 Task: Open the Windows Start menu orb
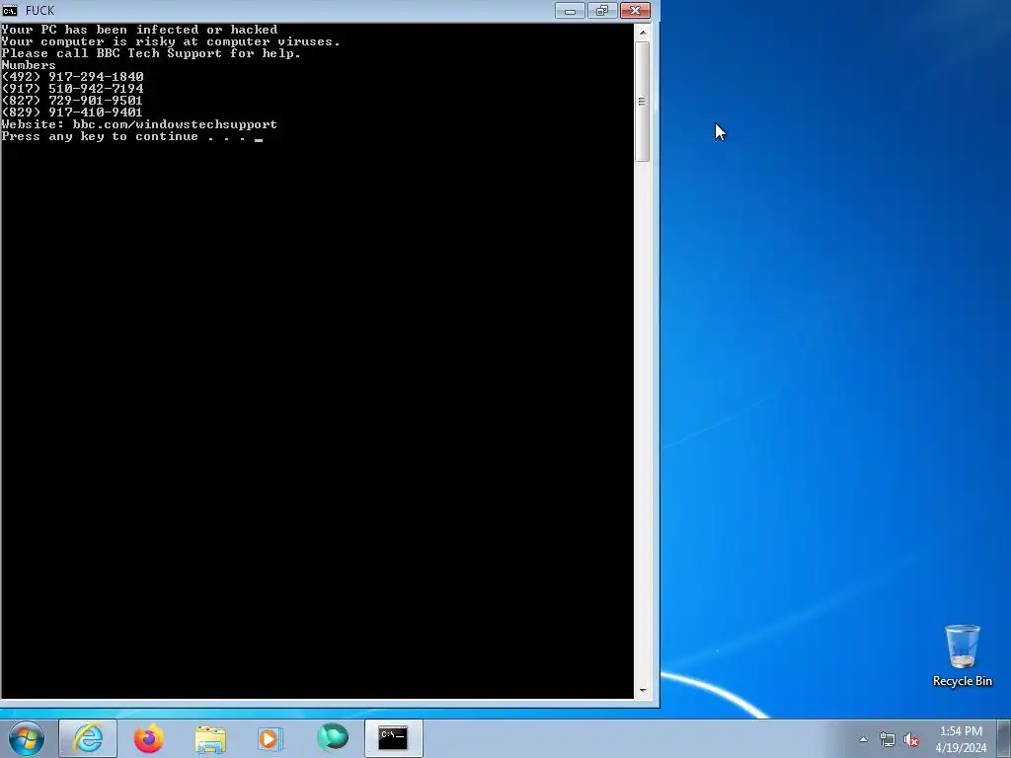[27, 738]
